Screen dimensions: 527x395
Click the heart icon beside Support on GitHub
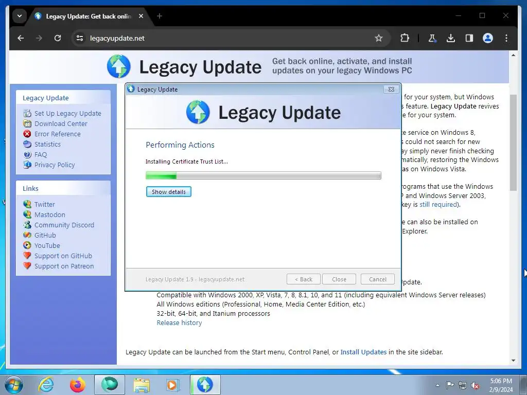click(27, 256)
